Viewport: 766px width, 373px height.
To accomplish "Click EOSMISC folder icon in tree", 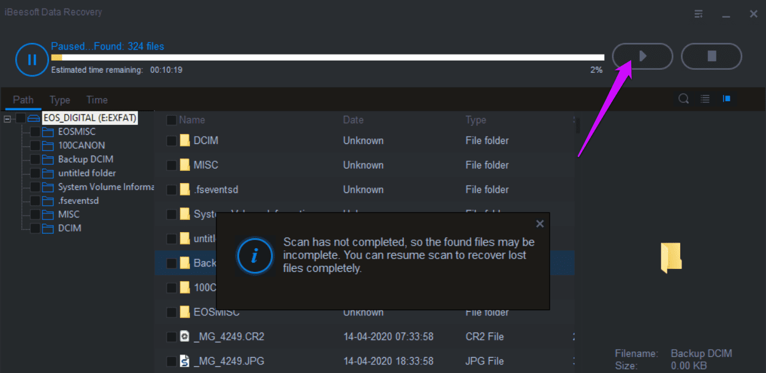I will point(48,132).
